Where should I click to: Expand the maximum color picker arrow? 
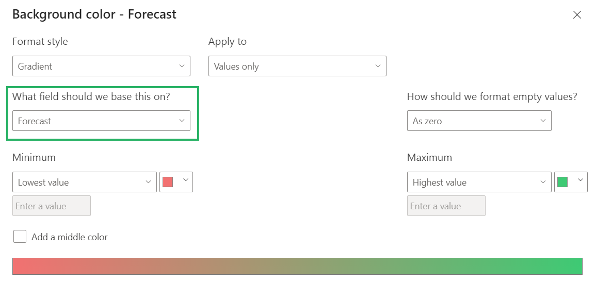pyautogui.click(x=580, y=180)
